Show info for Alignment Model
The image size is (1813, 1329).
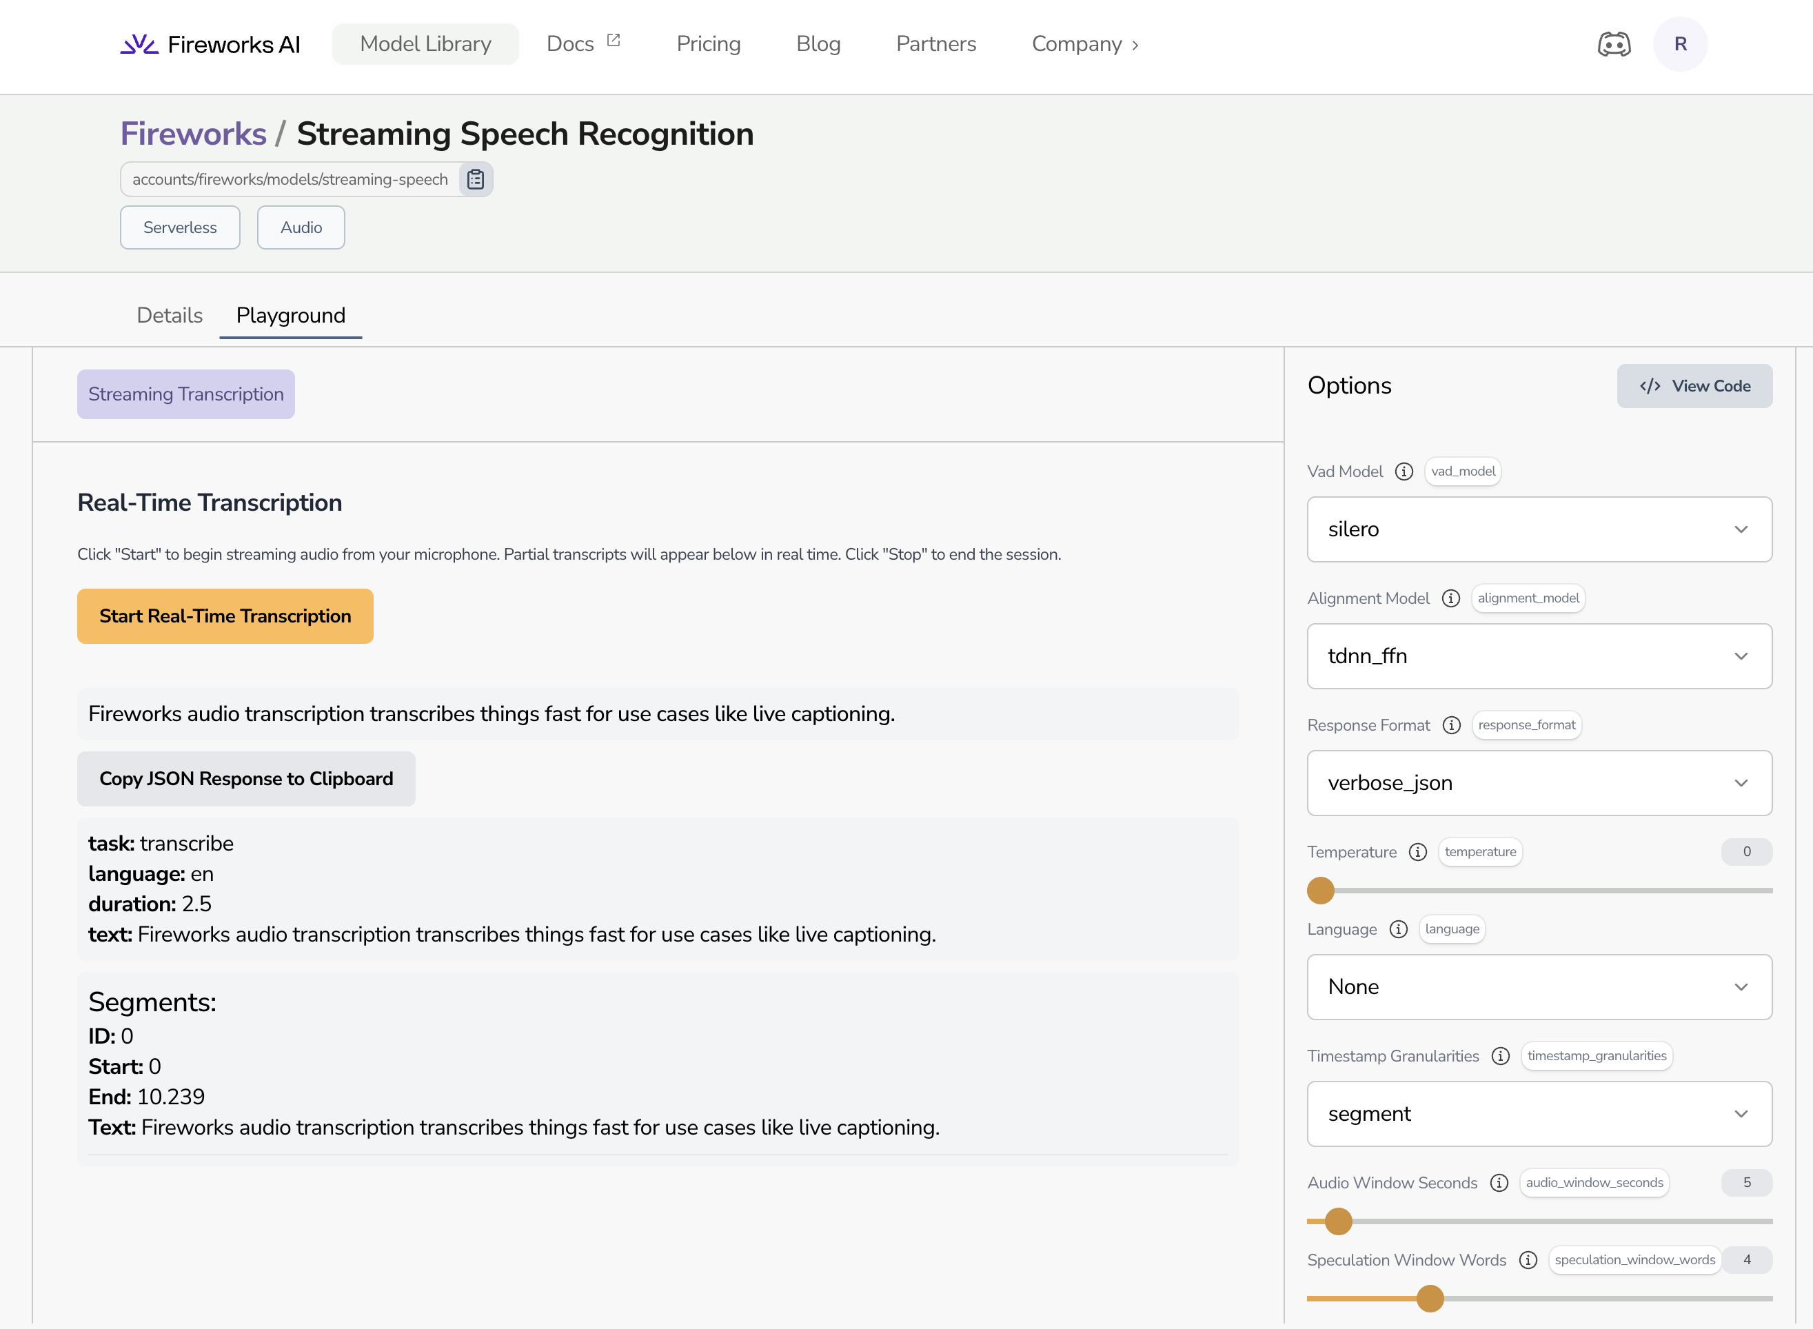1450,598
